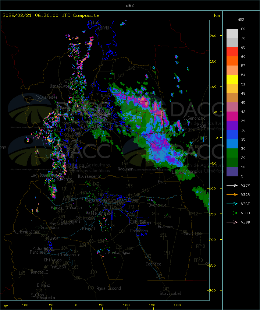The image size is (260, 310).
Task: Click the Agua_Escond map label
Action: [108, 288]
